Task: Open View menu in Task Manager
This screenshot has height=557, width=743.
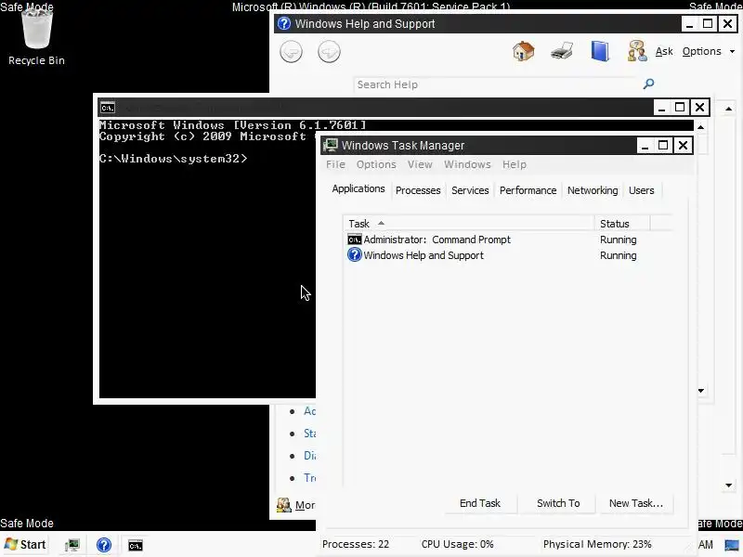Action: click(x=420, y=164)
